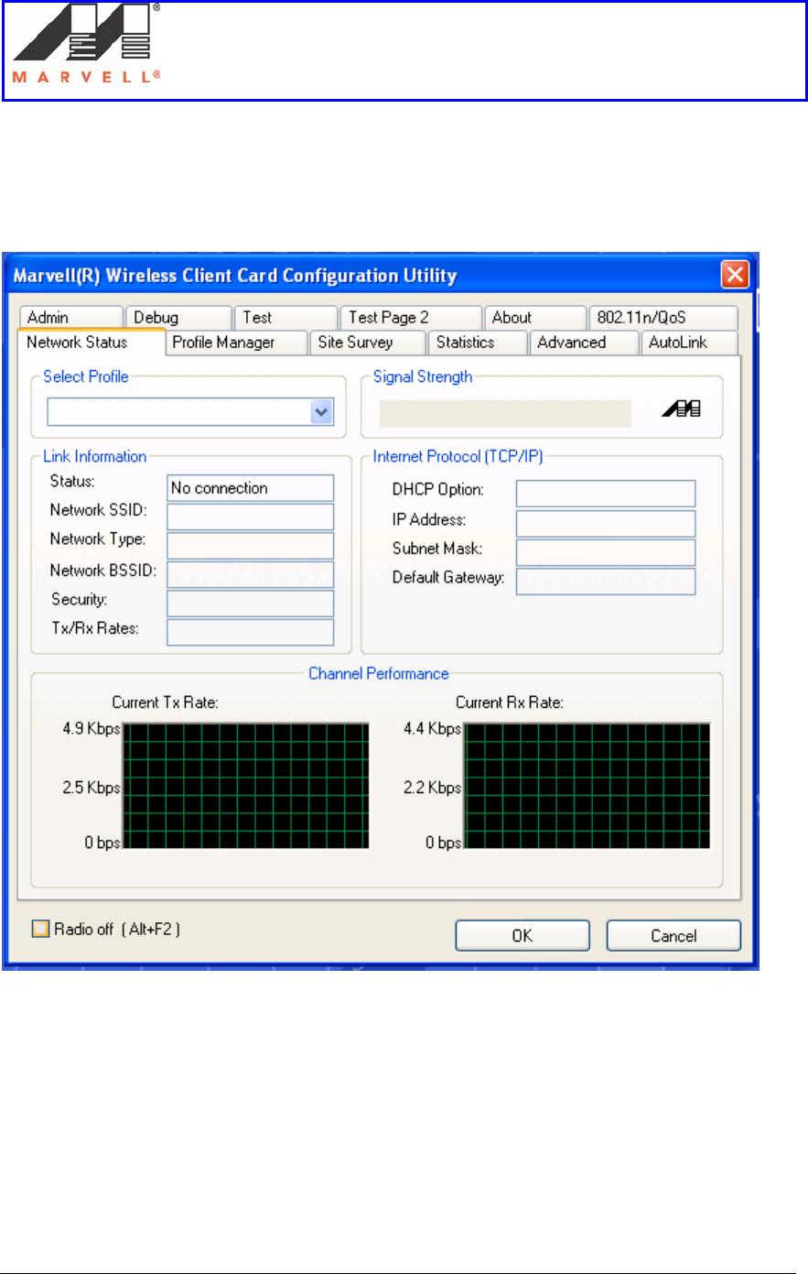This screenshot has width=808, height=1274.
Task: Enable the Radio off checkbox
Action: 40,929
